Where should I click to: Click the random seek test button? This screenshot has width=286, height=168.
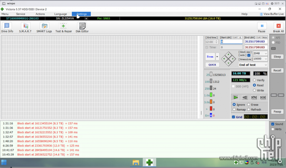(x=254, y=98)
